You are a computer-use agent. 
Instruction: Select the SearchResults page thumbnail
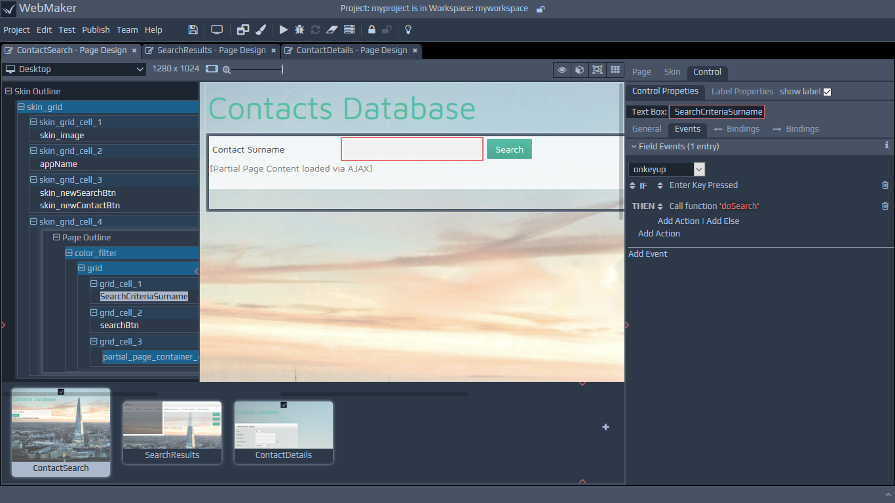pos(172,432)
